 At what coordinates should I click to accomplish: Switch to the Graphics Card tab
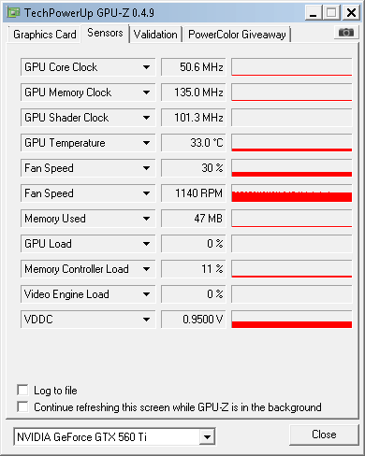[x=45, y=35]
